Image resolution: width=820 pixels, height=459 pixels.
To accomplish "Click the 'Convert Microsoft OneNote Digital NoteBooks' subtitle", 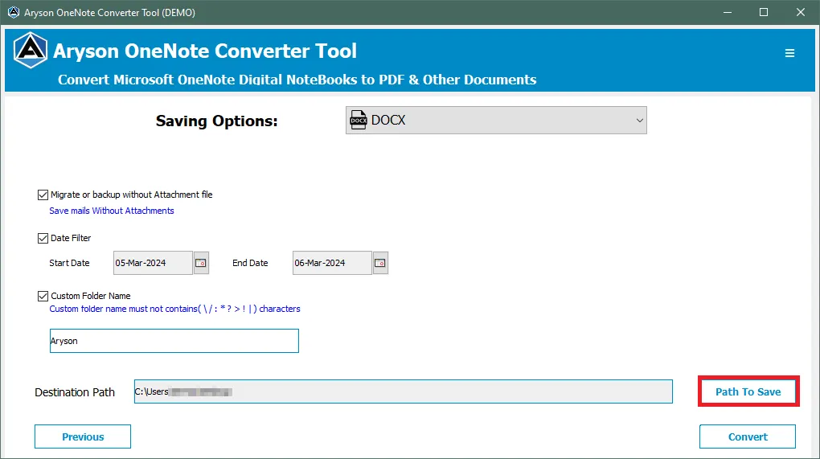I will pyautogui.click(x=297, y=80).
